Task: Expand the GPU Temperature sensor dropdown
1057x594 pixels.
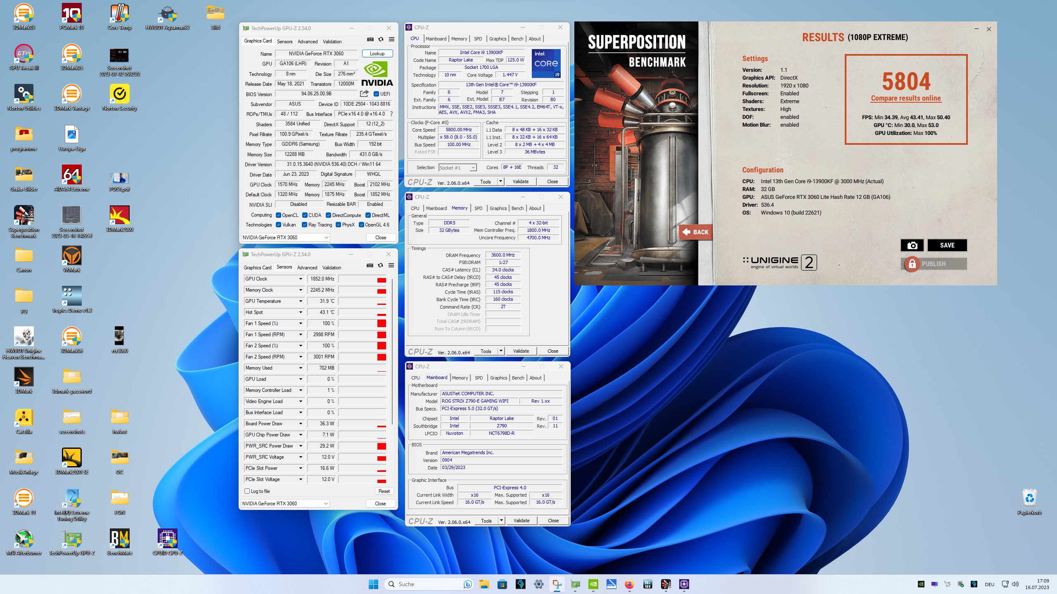Action: click(301, 301)
